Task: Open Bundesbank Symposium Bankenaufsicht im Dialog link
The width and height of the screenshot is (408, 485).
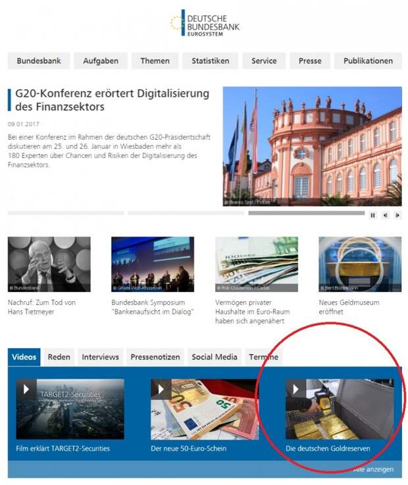Action: (153, 307)
